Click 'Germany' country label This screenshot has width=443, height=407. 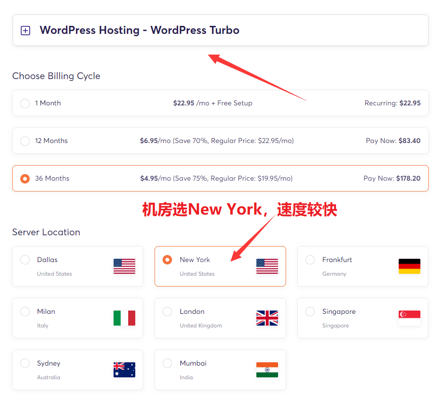coord(334,274)
